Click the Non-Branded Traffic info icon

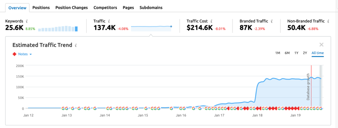tap(328, 21)
